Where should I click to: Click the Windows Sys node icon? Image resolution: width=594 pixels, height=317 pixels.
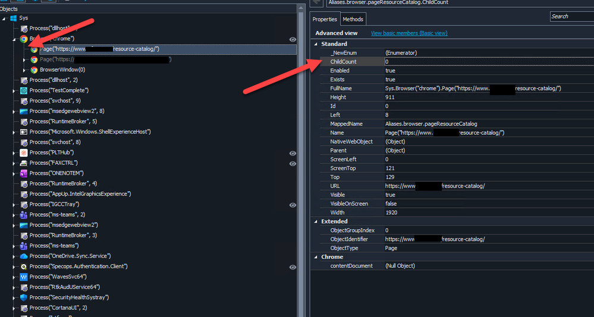(13, 18)
